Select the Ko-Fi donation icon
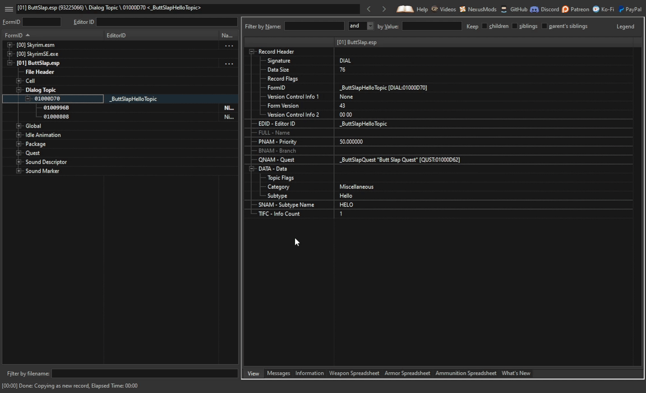 coord(595,9)
